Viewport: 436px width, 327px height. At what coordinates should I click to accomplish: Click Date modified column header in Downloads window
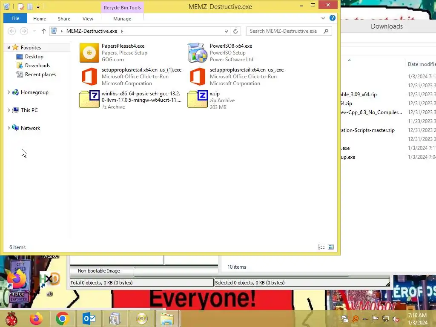422,64
